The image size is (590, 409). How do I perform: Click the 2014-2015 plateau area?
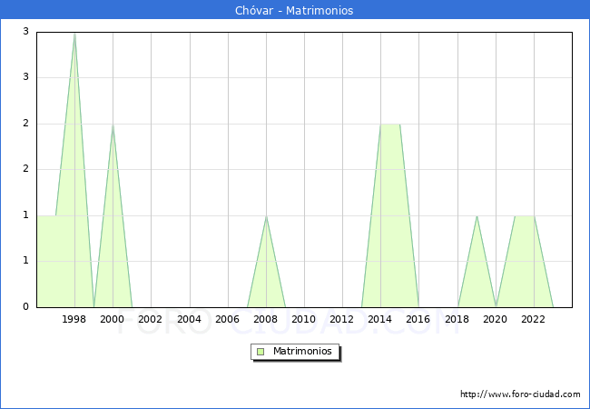pyautogui.click(x=390, y=215)
